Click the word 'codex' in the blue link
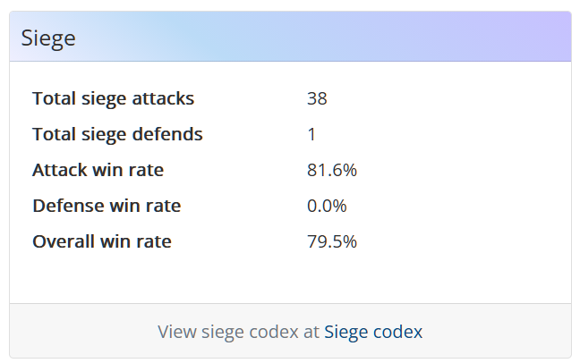The height and width of the screenshot is (363, 580). coord(397,332)
